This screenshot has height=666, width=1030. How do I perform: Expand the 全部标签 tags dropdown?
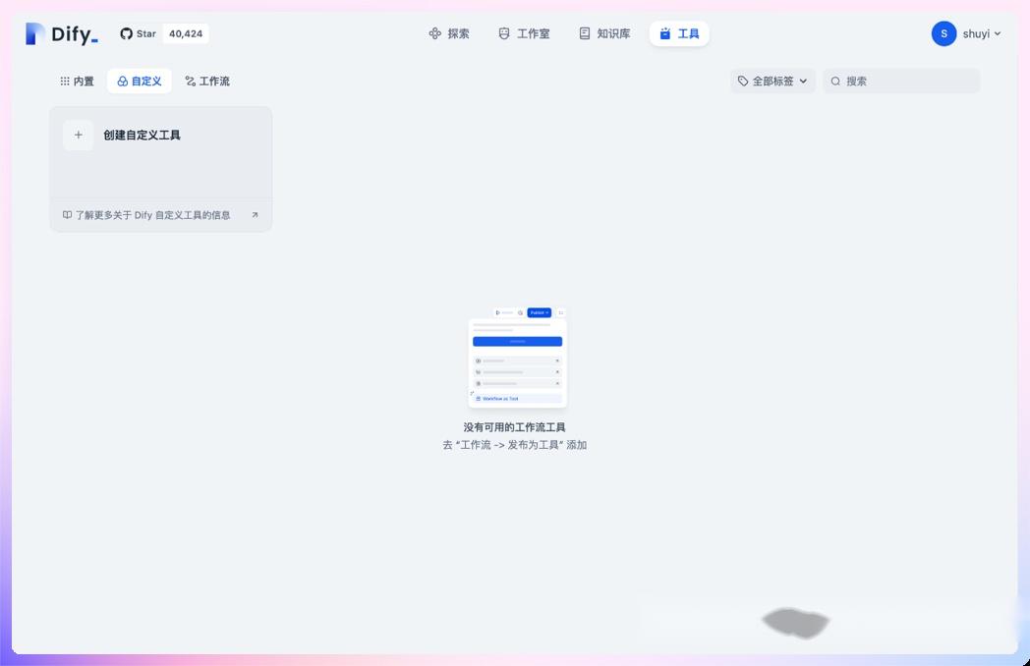pos(772,81)
